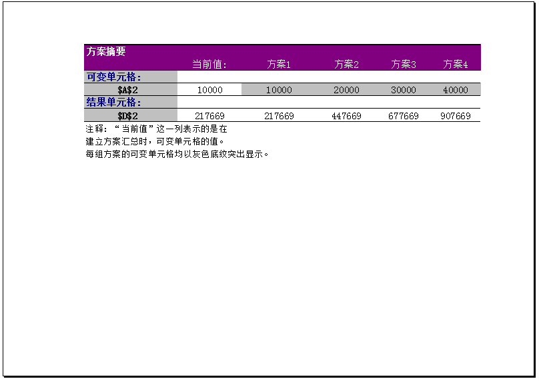The image size is (539, 381).
Task: Click the 方案摘要 title cell
Action: [x=106, y=51]
